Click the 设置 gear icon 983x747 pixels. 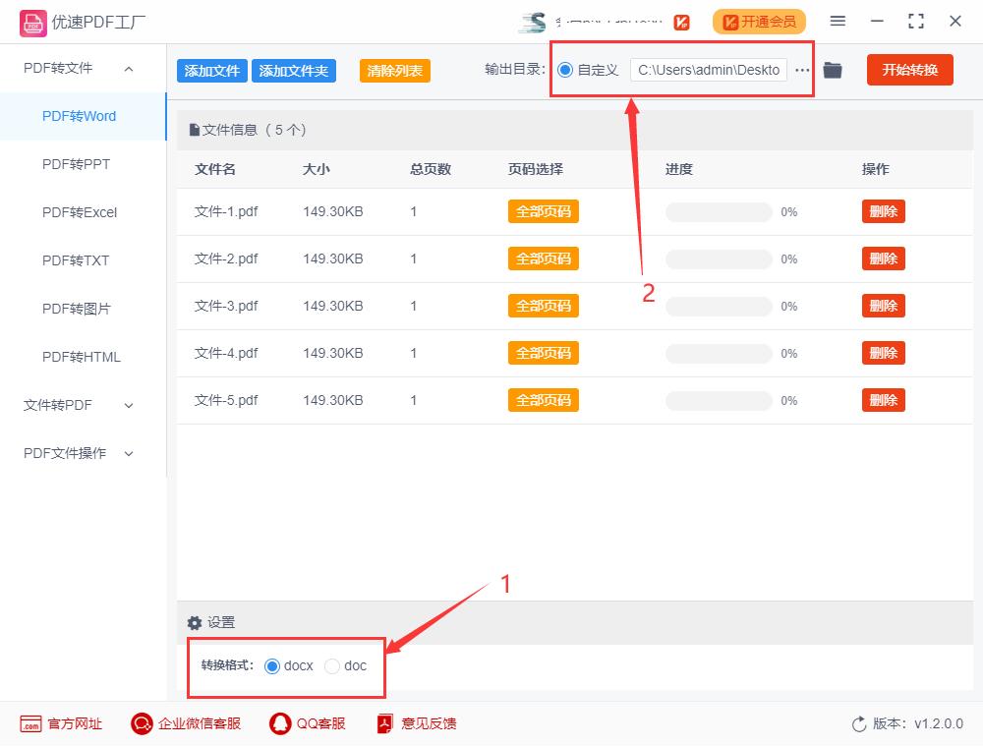(x=195, y=622)
